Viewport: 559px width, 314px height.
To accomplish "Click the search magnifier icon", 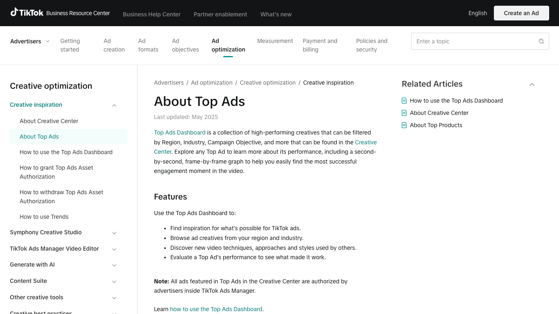I will coord(541,41).
